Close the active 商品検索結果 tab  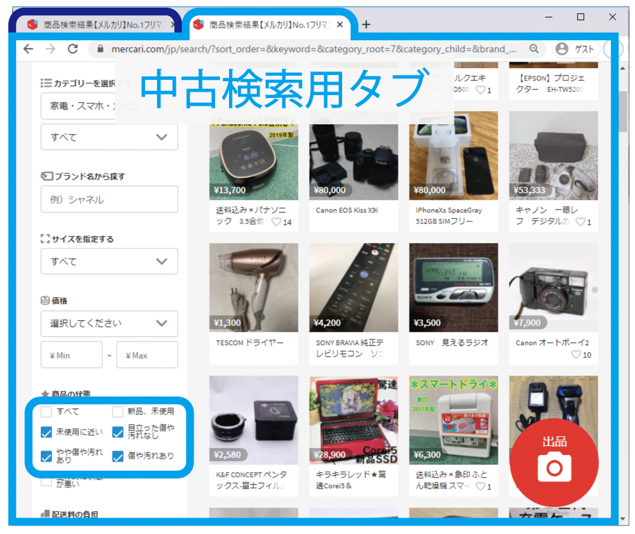(340, 25)
